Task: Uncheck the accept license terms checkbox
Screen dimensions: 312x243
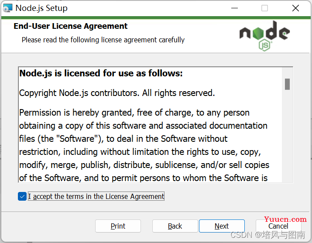Action: [x=22, y=196]
